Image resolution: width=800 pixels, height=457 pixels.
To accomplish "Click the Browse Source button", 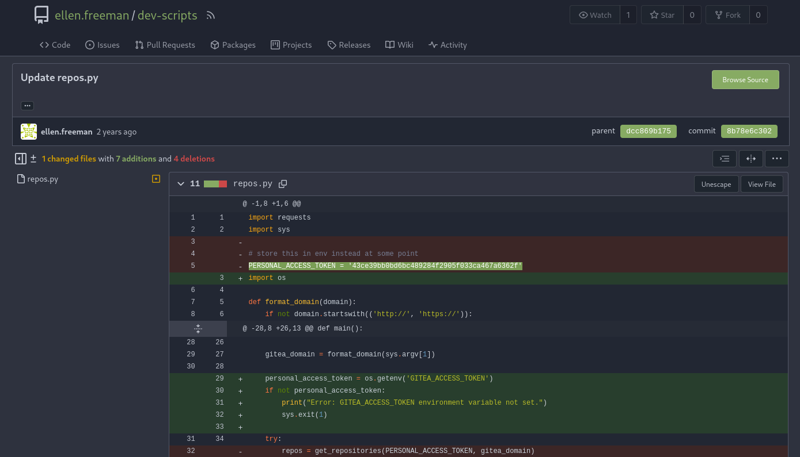I will pos(745,80).
